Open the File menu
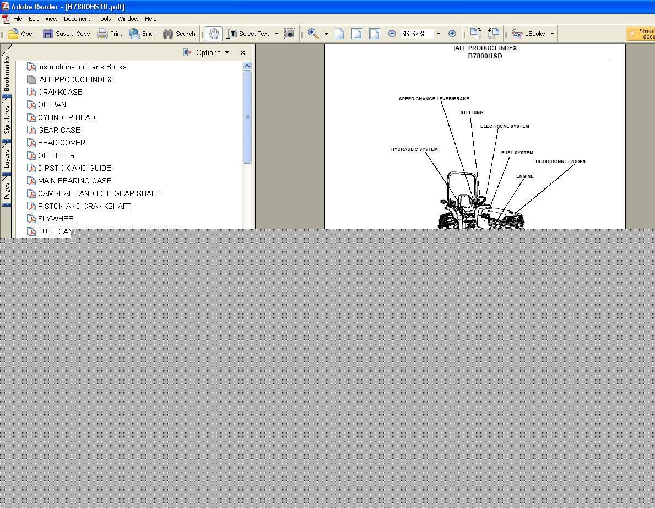Image resolution: width=655 pixels, height=508 pixels. tap(18, 19)
